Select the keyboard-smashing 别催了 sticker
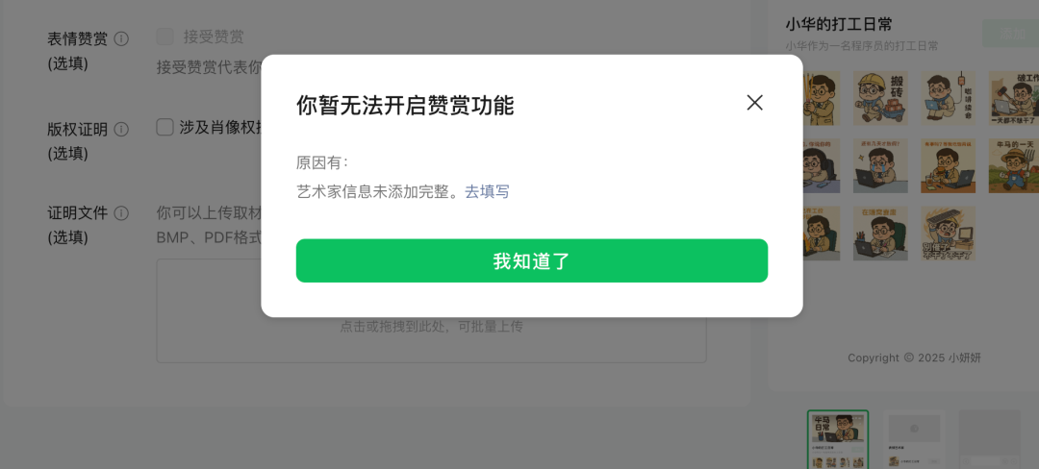This screenshot has height=469, width=1039. [x=949, y=234]
